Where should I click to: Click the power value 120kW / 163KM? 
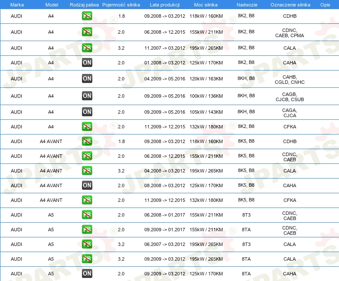tap(206, 79)
